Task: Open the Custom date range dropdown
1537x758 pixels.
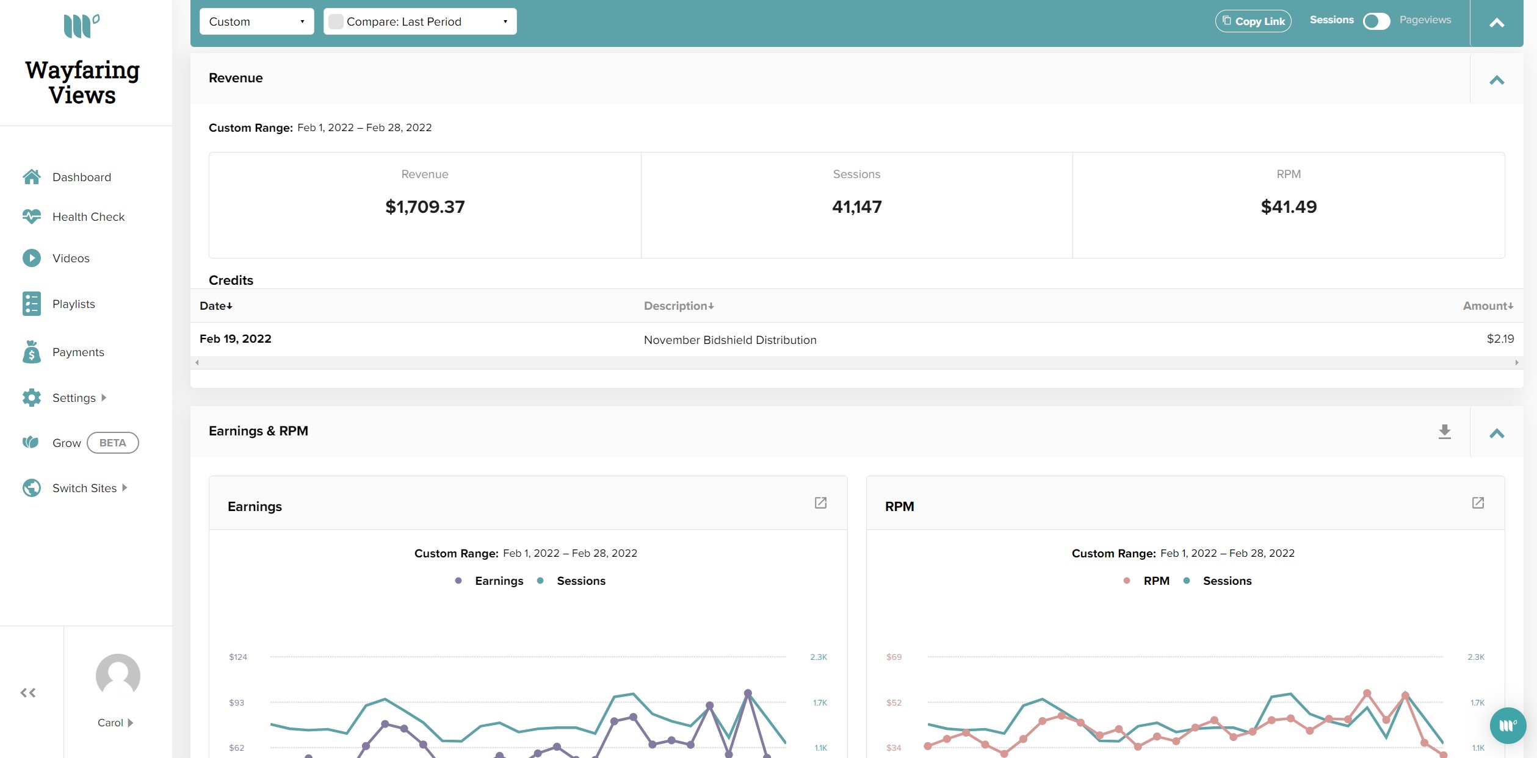Action: [256, 21]
